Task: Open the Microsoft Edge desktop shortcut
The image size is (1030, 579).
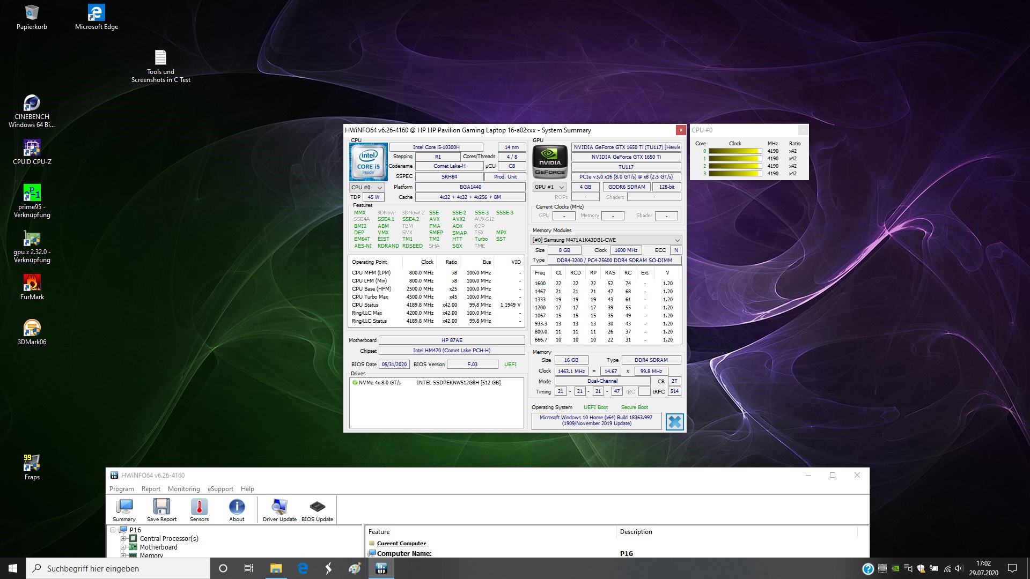Action: point(97,17)
